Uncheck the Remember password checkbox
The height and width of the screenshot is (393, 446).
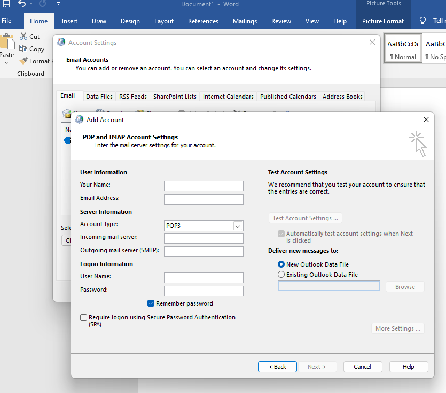click(151, 303)
